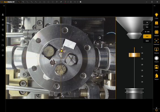
Task: Collapse the right panel with double chevron
Action: (x=155, y=6)
